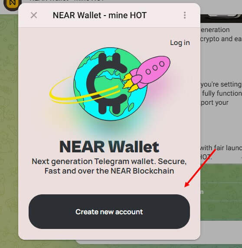Close the NEAR Wallet mini app

tap(34, 15)
